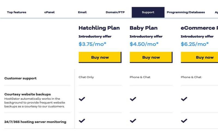The width and height of the screenshot is (218, 136).
Task: Switch to the cPanel tab
Action: (x=49, y=12)
